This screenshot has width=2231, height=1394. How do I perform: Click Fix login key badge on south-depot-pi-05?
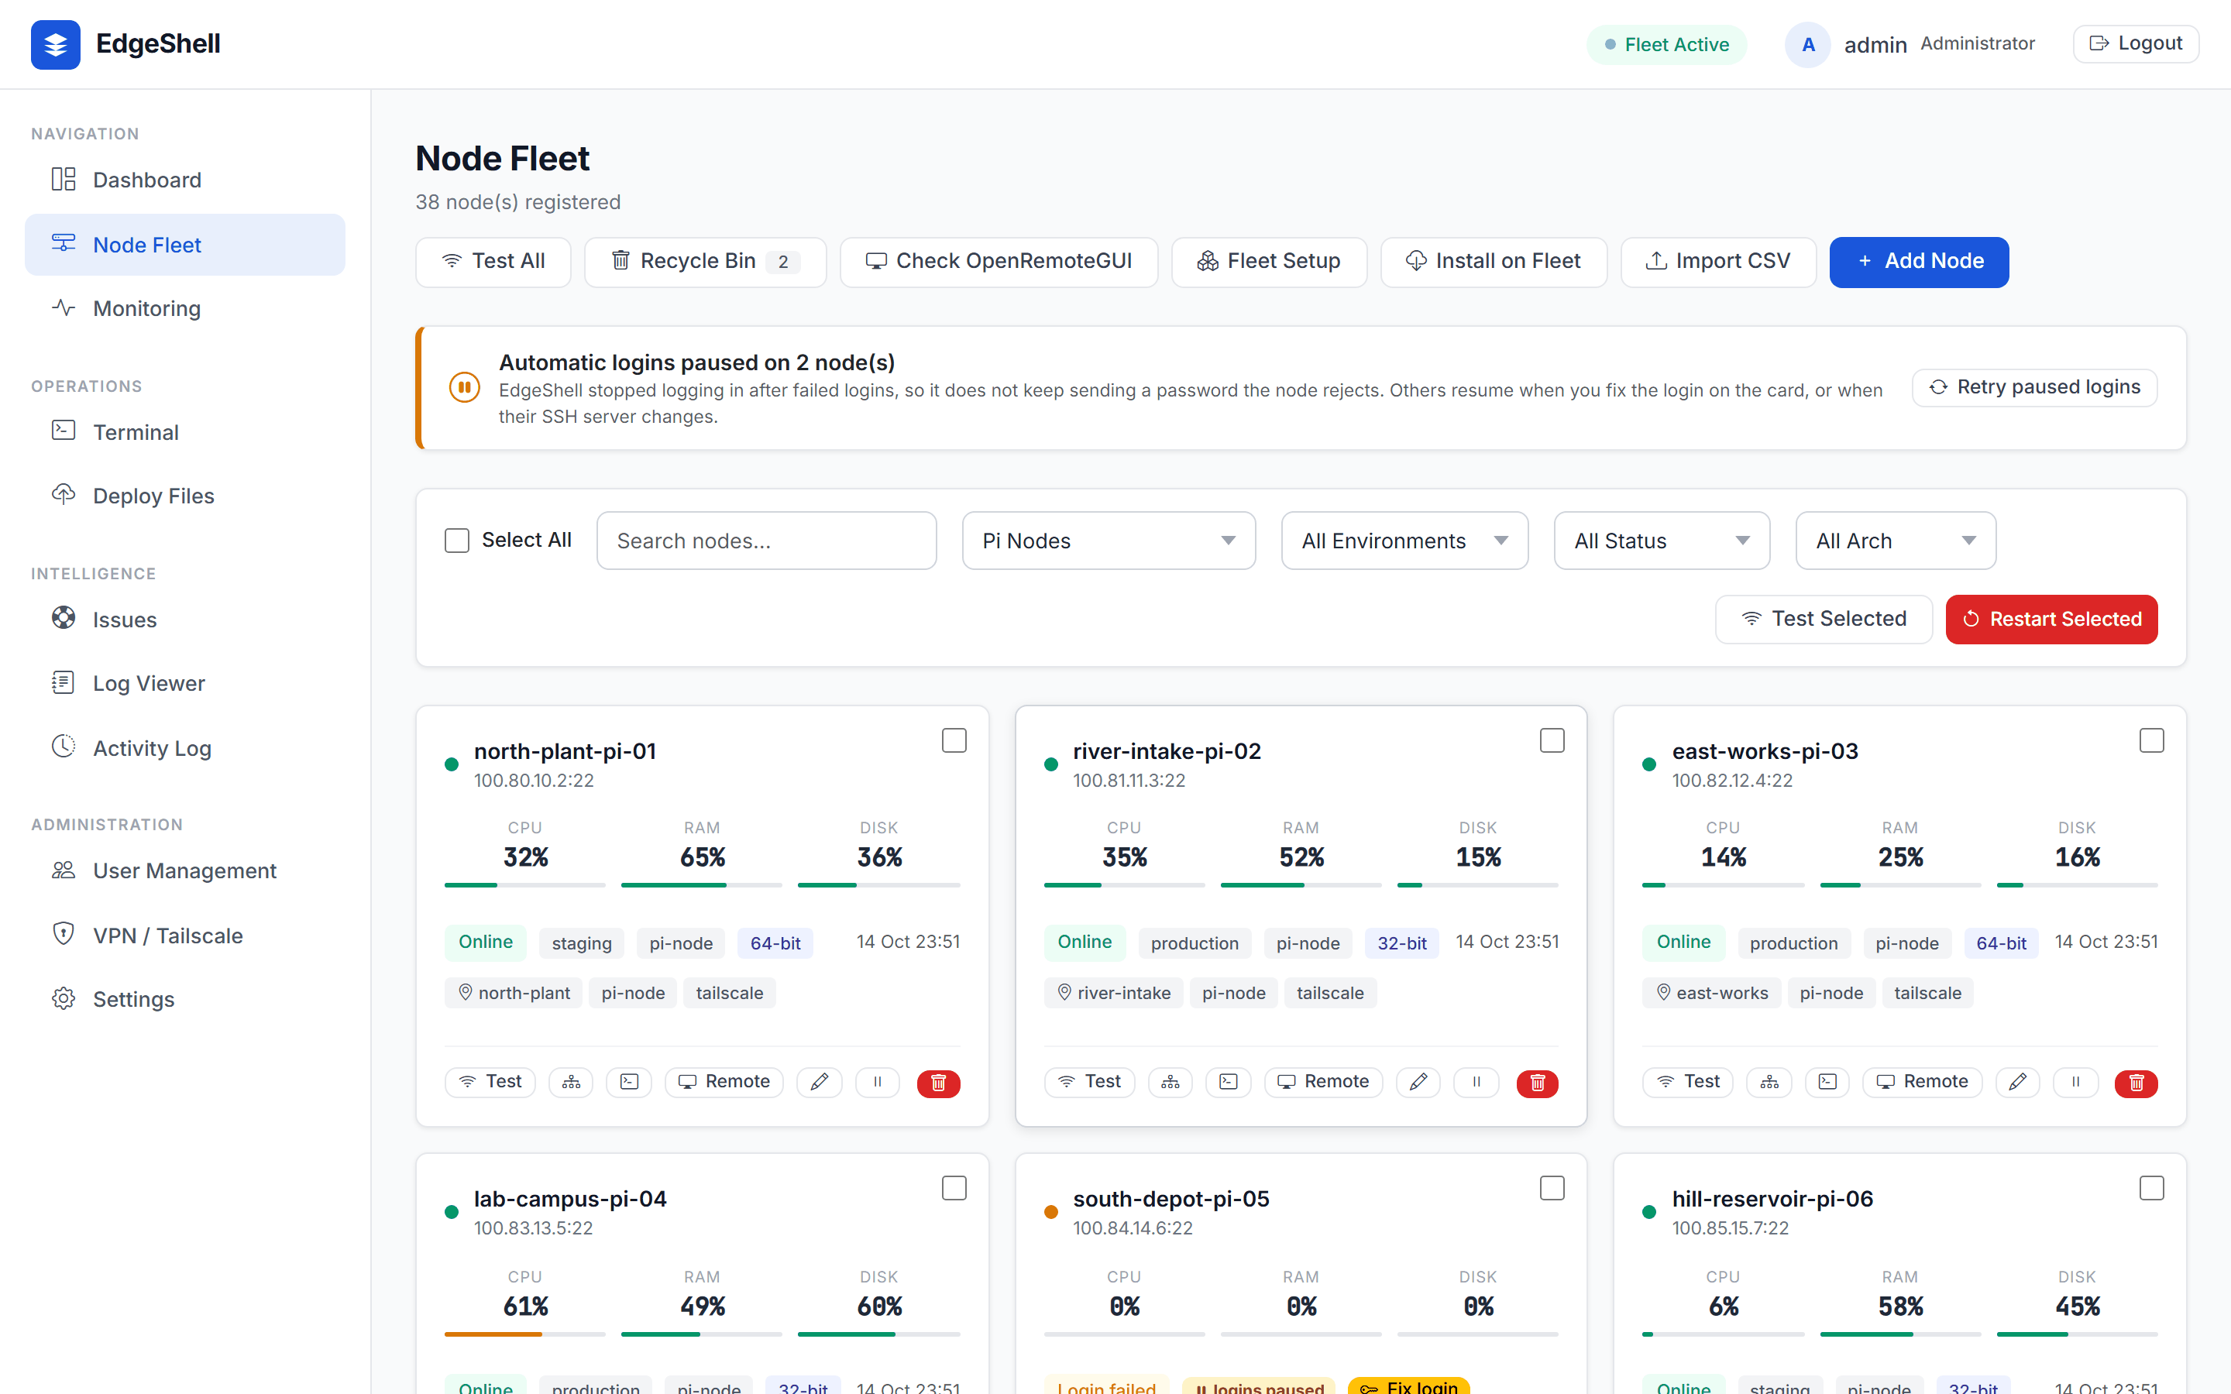[x=1408, y=1386]
